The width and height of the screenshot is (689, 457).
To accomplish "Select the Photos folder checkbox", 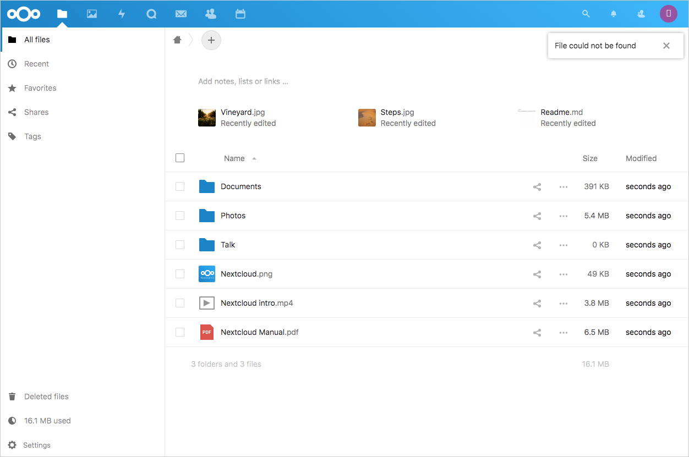I will (180, 216).
